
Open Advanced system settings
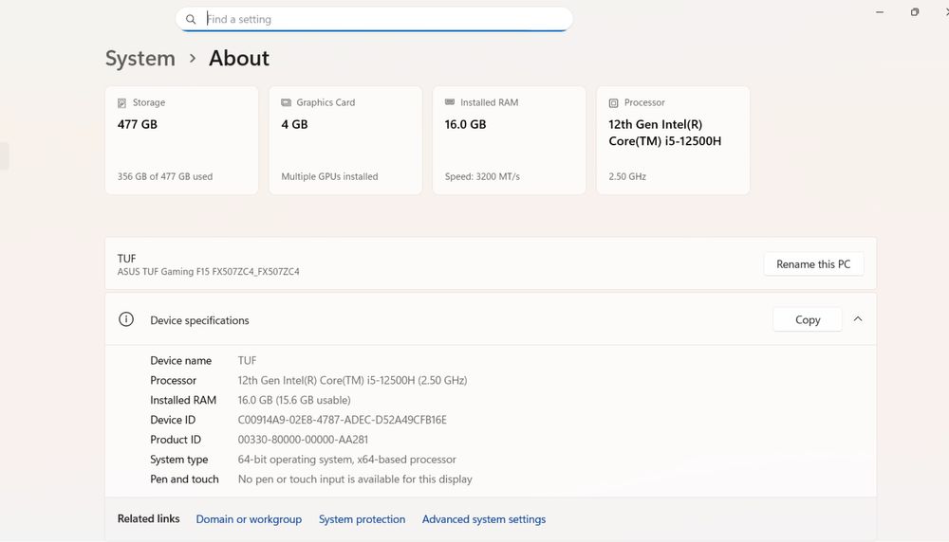coord(484,519)
